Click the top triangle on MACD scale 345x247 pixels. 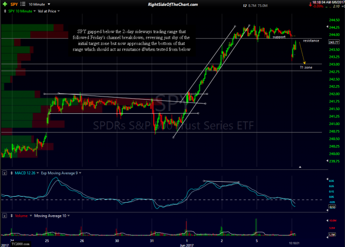327,179
